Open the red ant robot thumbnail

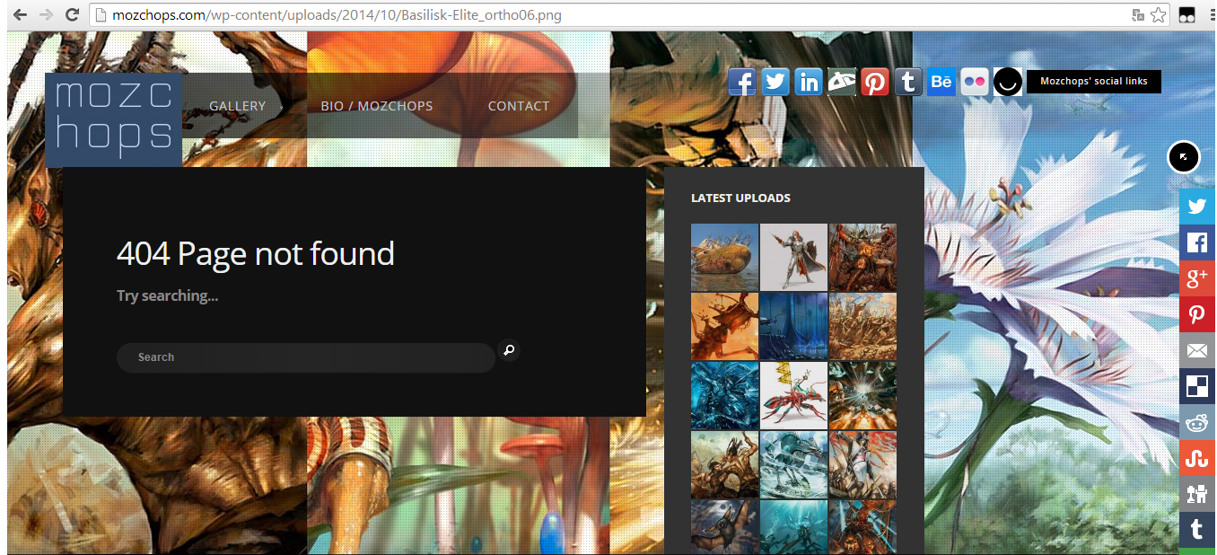click(x=793, y=396)
